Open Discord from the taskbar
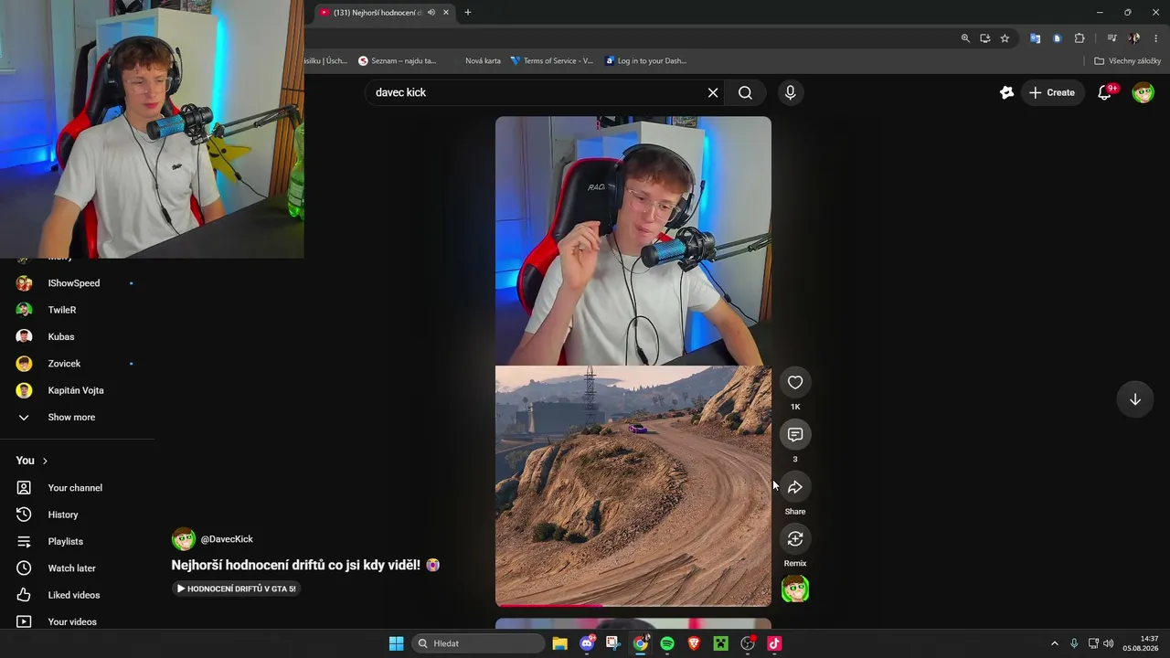Viewport: 1170px width, 658px height. 587,643
